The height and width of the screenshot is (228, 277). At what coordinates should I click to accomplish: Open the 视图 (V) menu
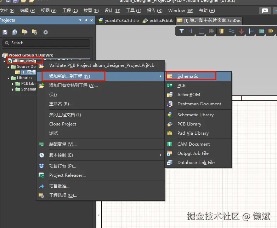pyautogui.click(x=49, y=11)
